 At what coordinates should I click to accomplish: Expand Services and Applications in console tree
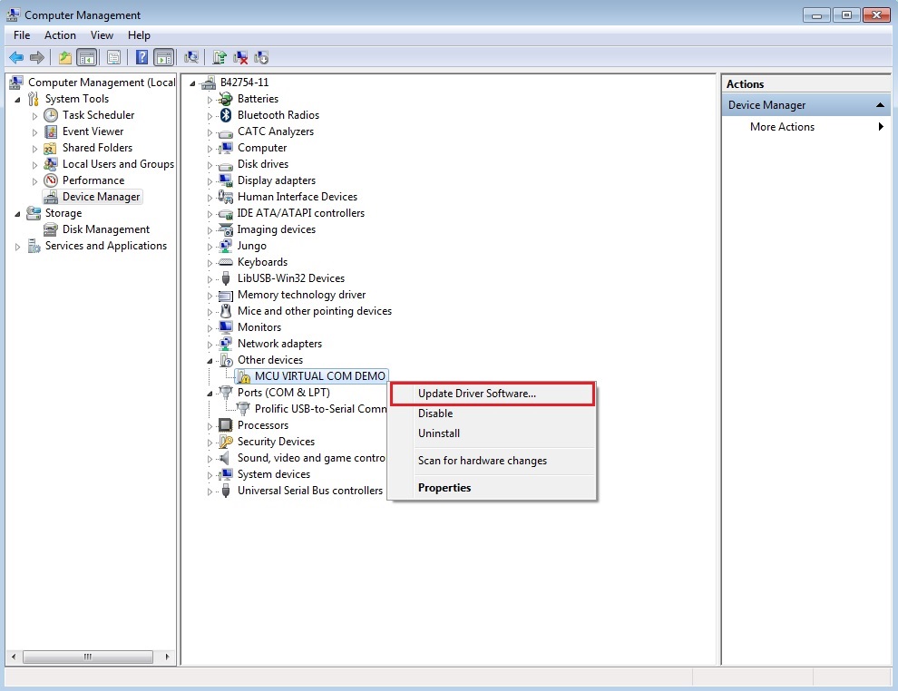point(17,247)
